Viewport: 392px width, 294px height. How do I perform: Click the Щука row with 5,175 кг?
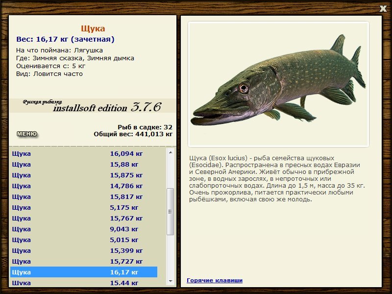click(83, 207)
